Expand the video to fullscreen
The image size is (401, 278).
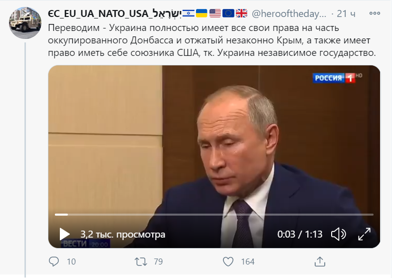pos(364,234)
